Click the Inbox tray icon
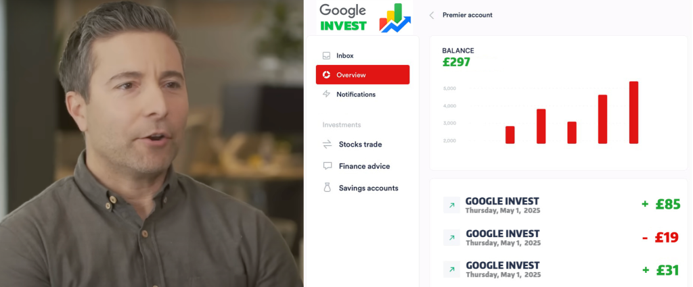 click(327, 55)
